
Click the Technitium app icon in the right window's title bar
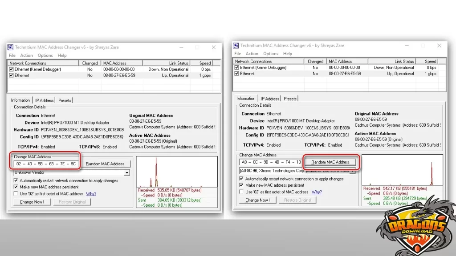point(235,45)
